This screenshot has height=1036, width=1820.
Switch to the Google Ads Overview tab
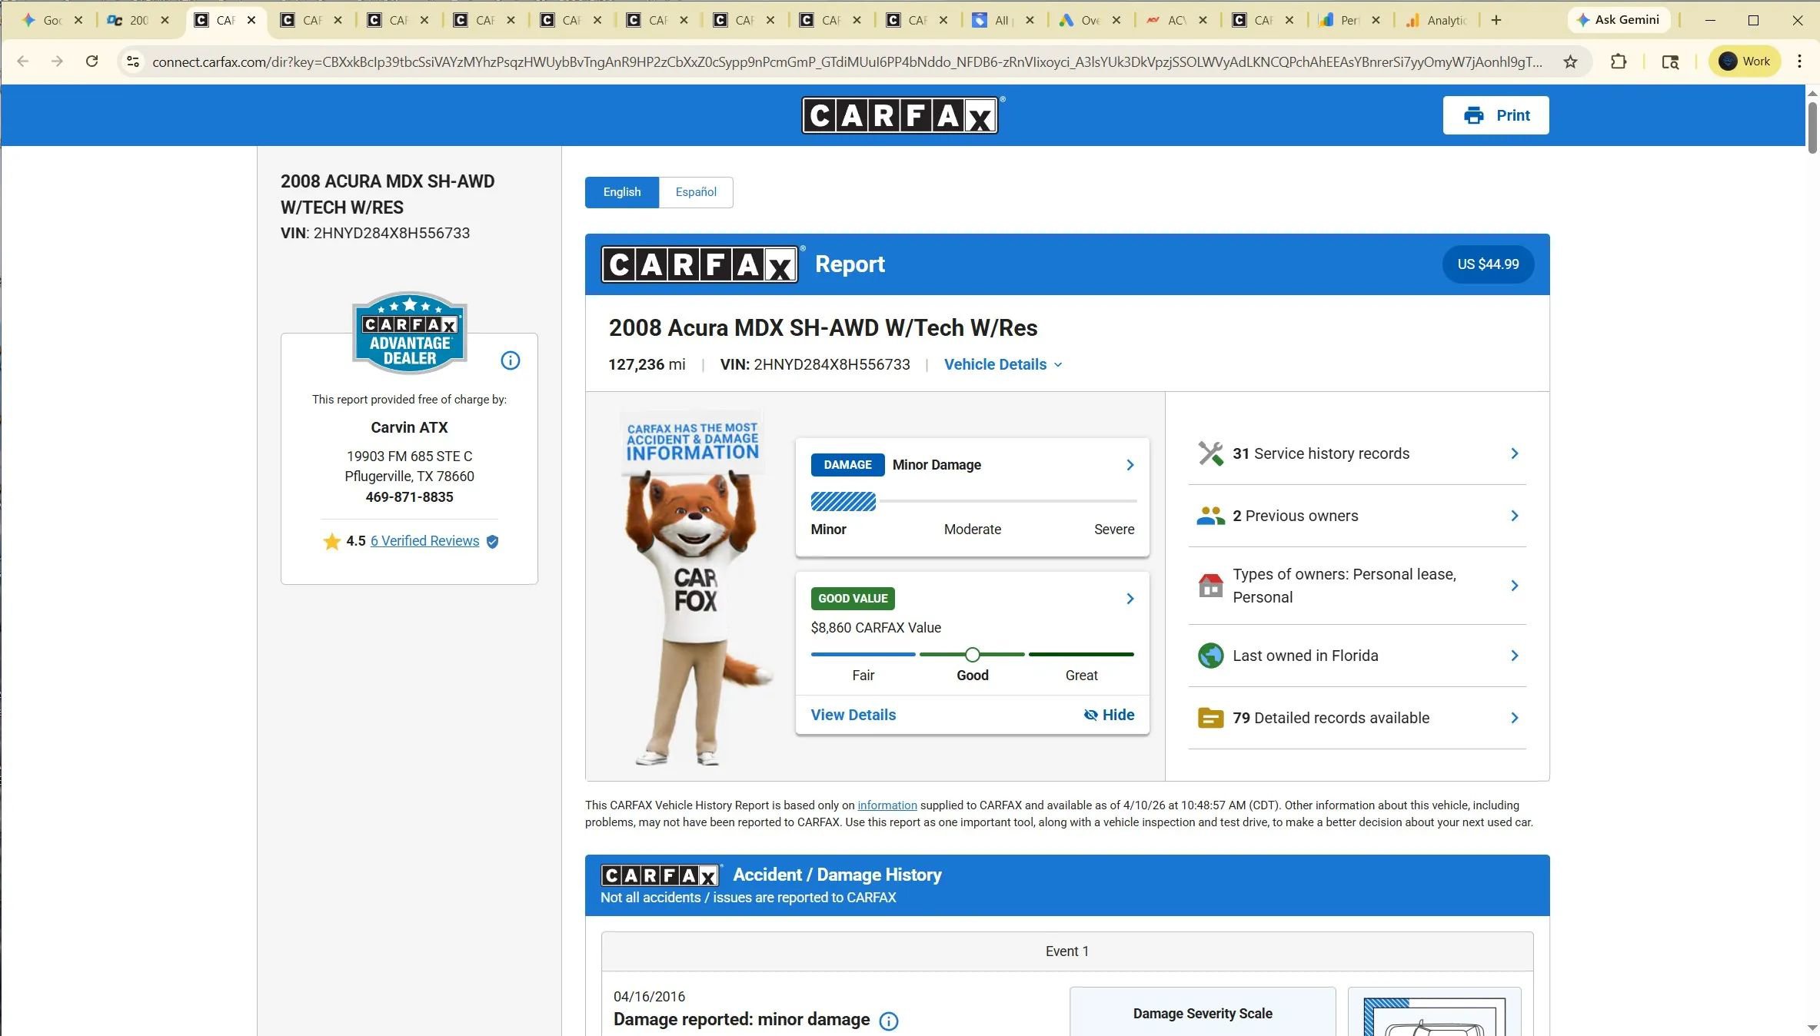1090,21
